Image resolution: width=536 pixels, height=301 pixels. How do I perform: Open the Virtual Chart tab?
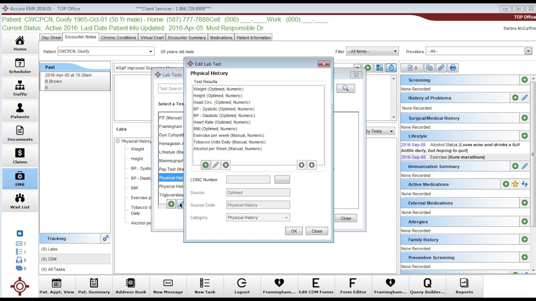point(152,38)
